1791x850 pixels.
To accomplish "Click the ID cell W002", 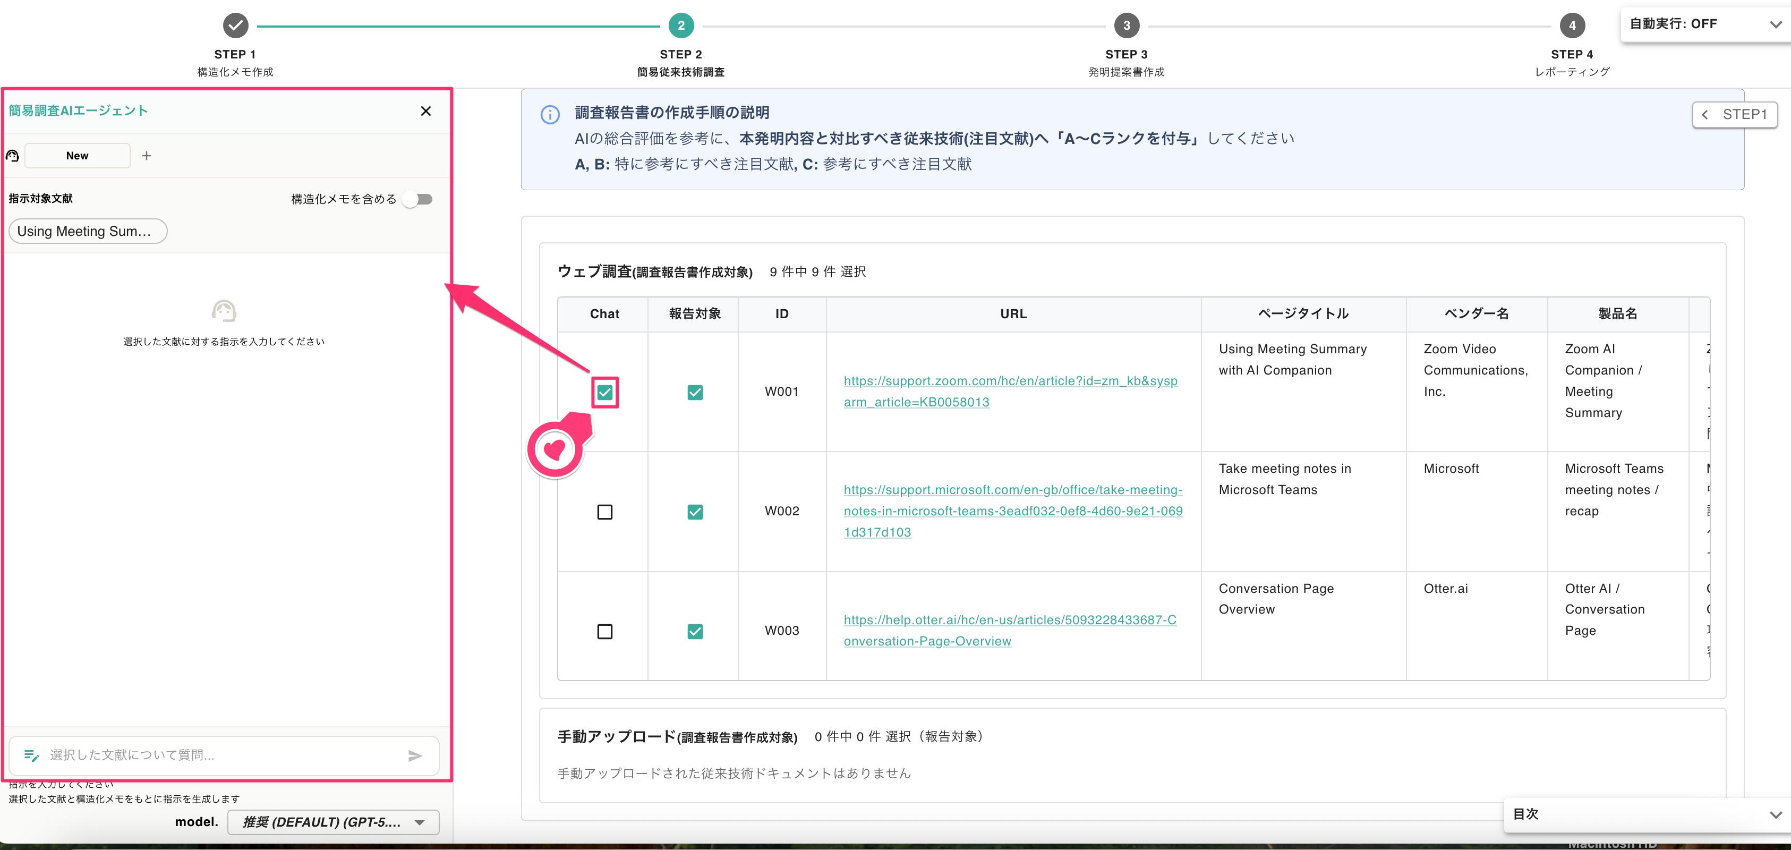I will click(x=781, y=511).
